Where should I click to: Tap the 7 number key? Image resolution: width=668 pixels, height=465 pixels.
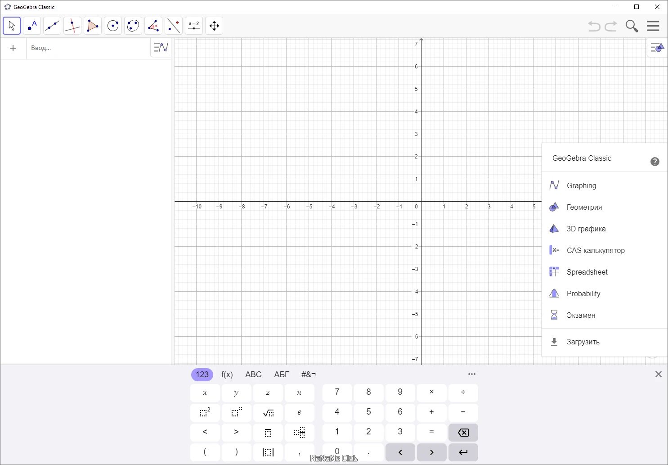pyautogui.click(x=337, y=393)
